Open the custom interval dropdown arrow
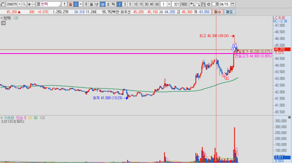 (169, 4)
